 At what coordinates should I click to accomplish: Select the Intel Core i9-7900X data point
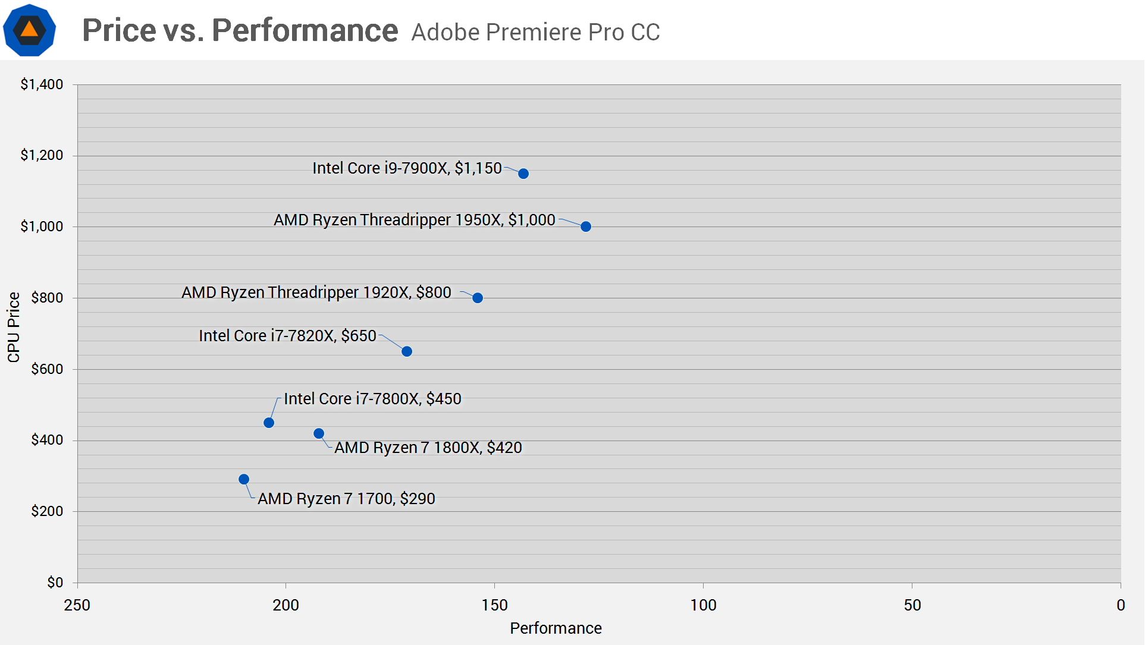tap(523, 174)
